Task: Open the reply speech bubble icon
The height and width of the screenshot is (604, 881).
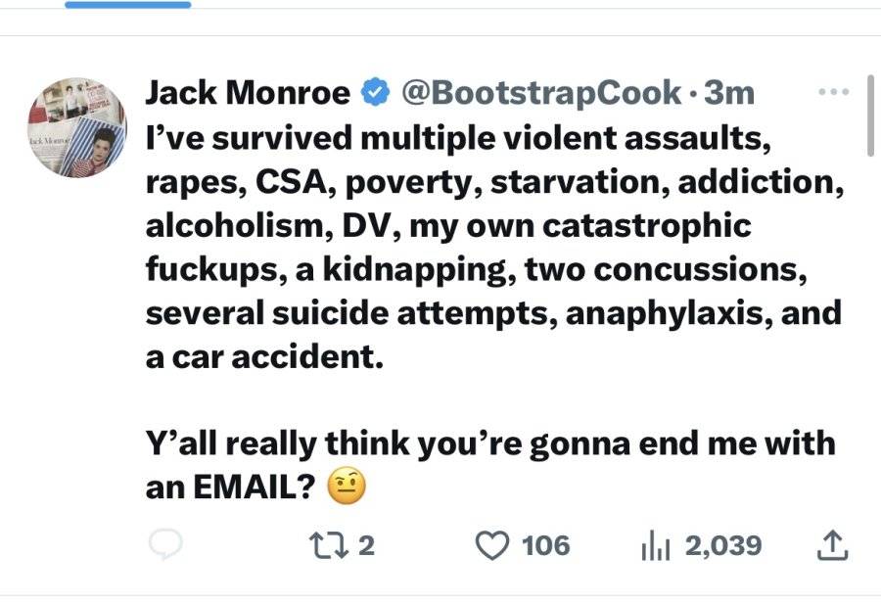Action: pos(165,544)
